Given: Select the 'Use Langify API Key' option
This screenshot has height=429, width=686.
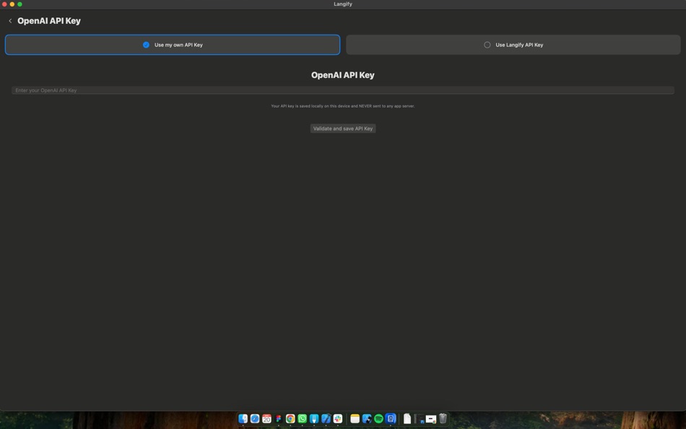Looking at the screenshot, I should [513, 45].
